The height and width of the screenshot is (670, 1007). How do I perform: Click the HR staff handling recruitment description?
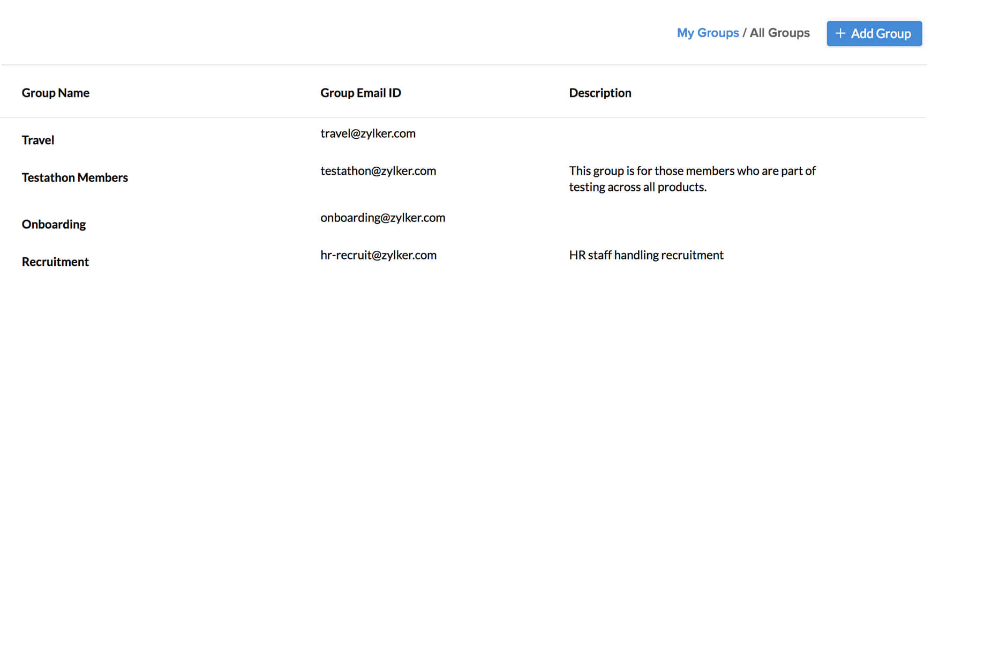pos(646,255)
